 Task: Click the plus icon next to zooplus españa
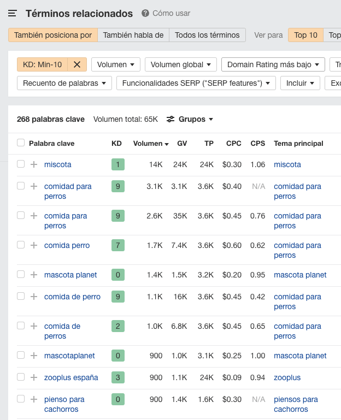point(34,377)
